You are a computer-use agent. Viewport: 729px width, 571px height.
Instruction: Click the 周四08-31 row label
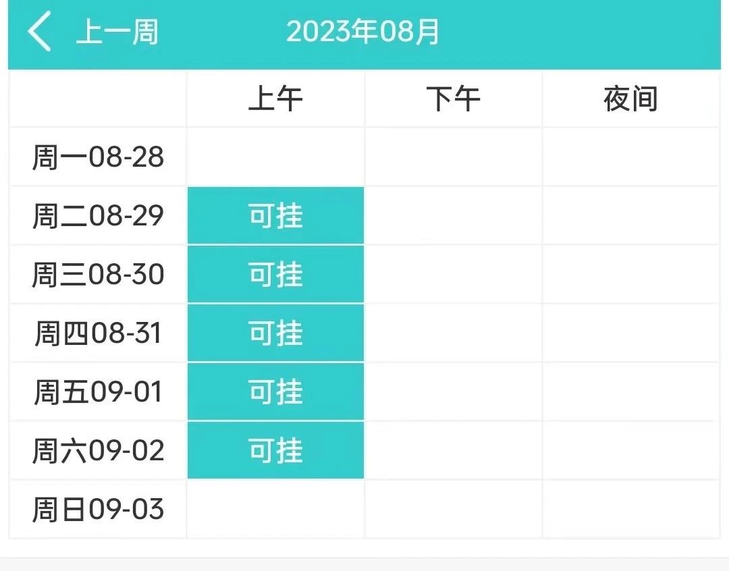pyautogui.click(x=98, y=333)
